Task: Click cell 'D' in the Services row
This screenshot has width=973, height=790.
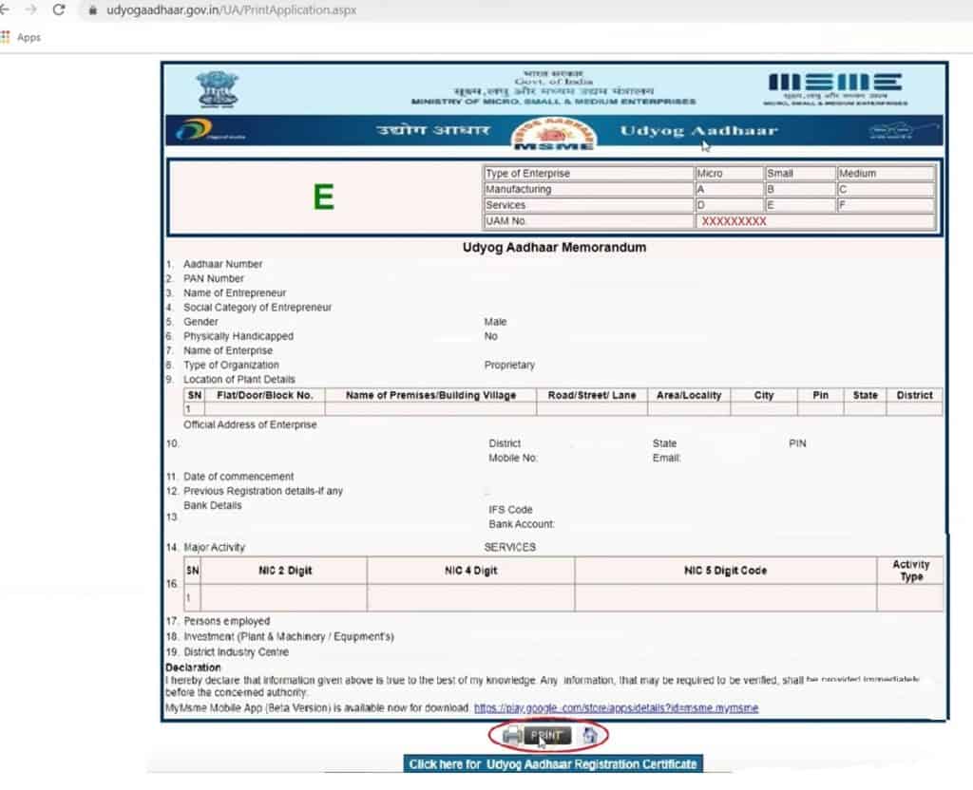Action: [x=729, y=205]
